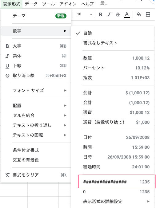The image size is (156, 208).
Task: Select the checked 自動 format option
Action: pyautogui.click(x=113, y=33)
